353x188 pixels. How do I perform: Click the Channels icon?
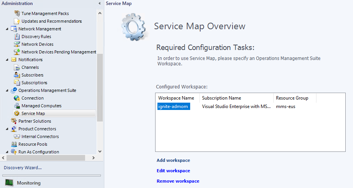pyautogui.click(x=17, y=67)
